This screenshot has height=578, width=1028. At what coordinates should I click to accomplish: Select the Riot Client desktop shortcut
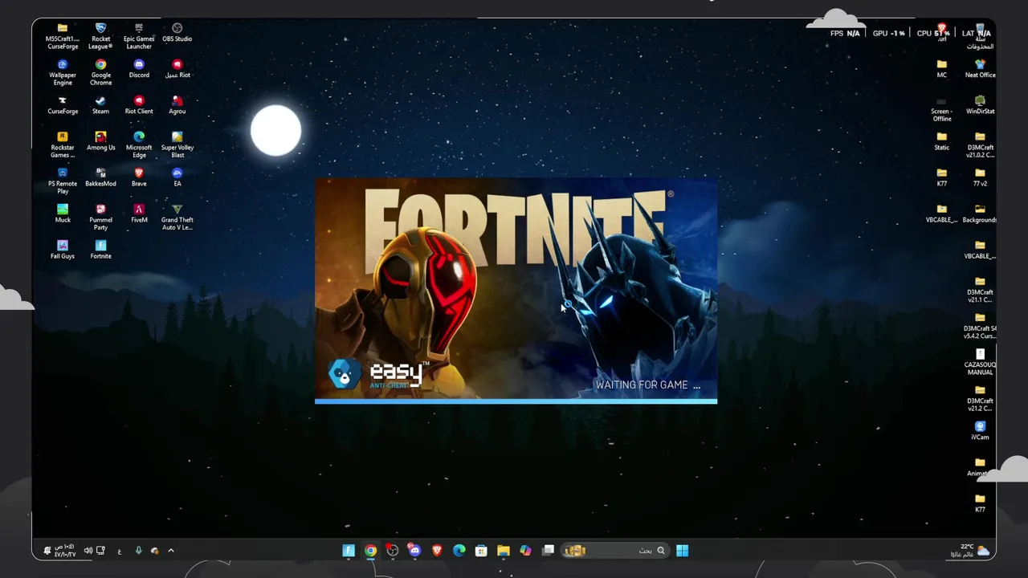pos(139,105)
